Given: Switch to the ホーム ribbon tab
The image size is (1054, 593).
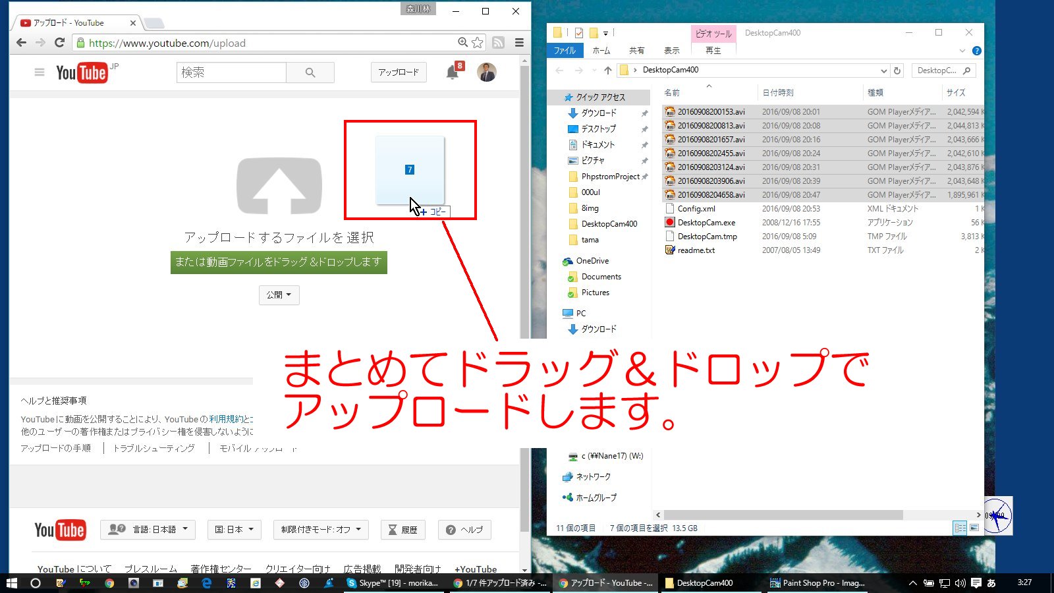Looking at the screenshot, I should tap(601, 50).
